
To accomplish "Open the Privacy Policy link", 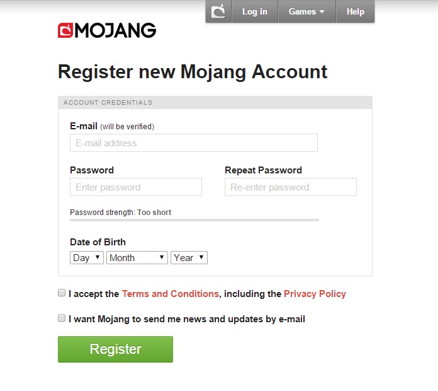I will (315, 294).
